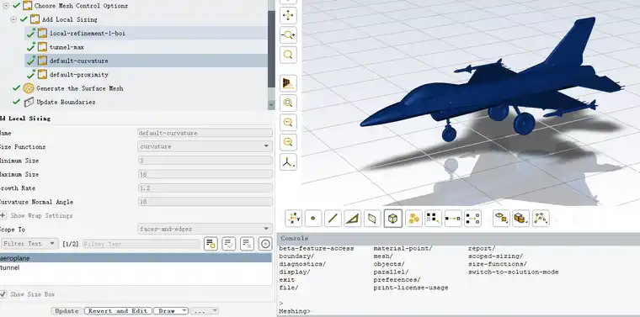Toggle the Show Size Box checkbox
This screenshot has height=317, width=640.
3,293
